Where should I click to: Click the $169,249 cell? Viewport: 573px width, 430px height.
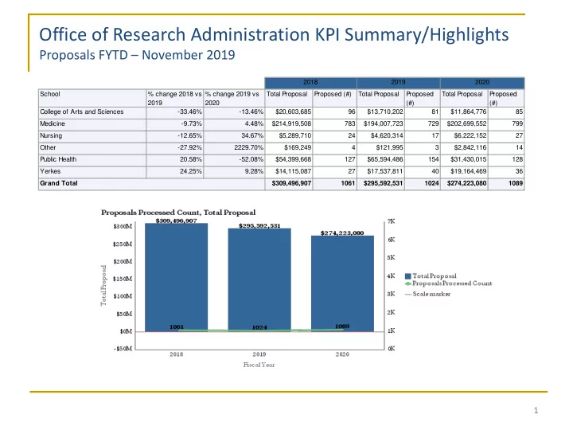(289, 148)
